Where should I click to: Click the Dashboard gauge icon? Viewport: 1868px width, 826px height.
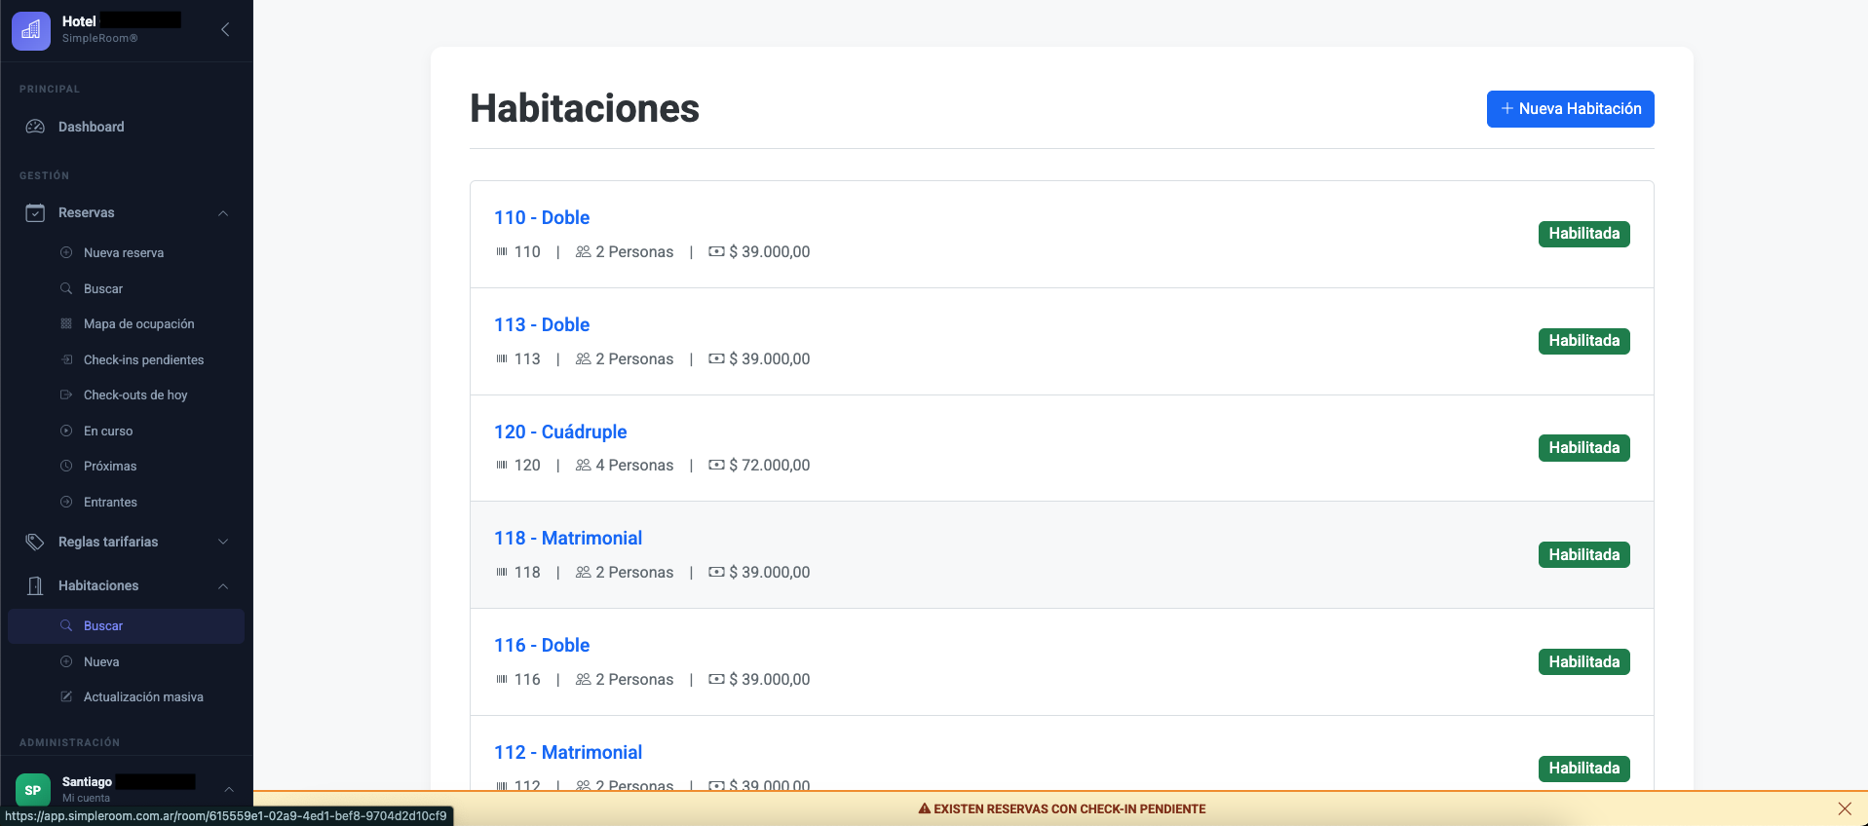[35, 127]
